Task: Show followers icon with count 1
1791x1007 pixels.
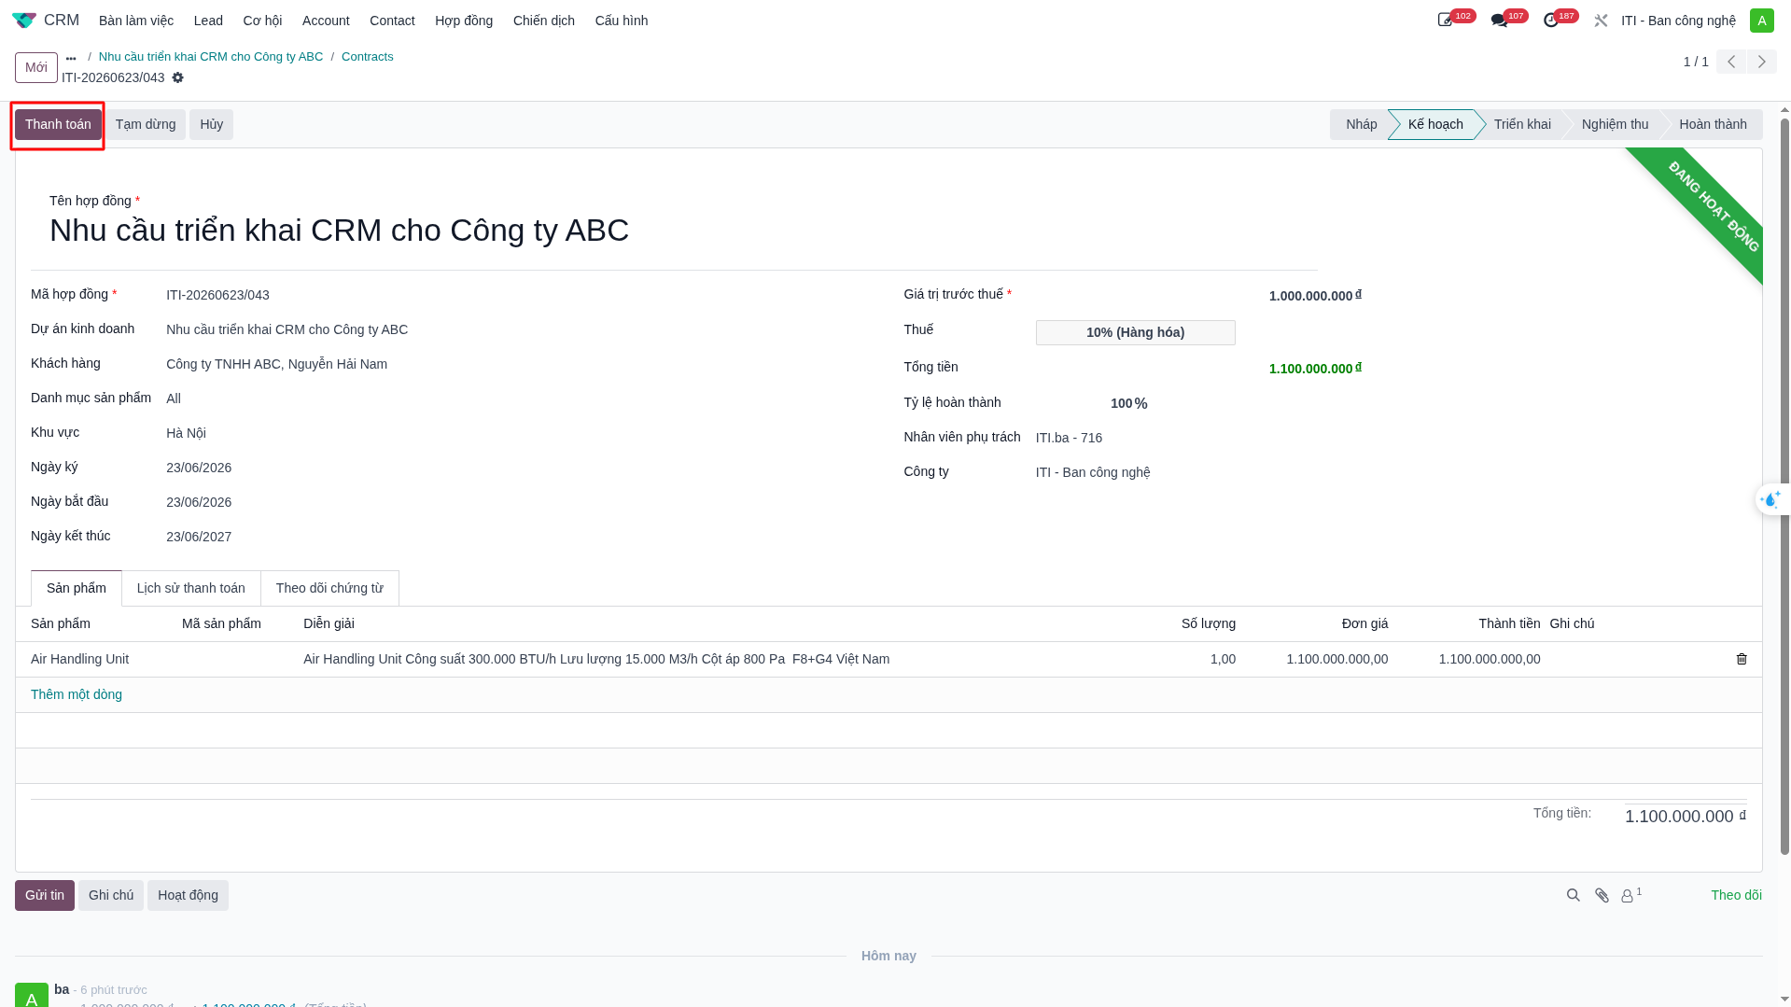Action: point(1631,895)
